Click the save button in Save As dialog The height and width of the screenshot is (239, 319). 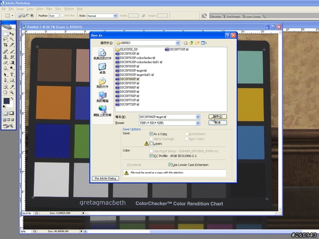coord(217,117)
